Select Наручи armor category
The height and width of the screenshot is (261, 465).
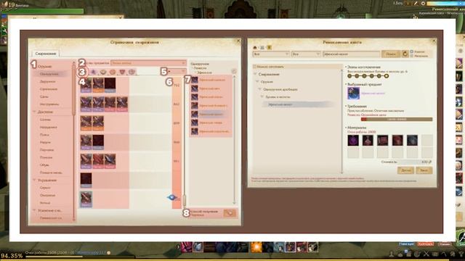click(45, 142)
